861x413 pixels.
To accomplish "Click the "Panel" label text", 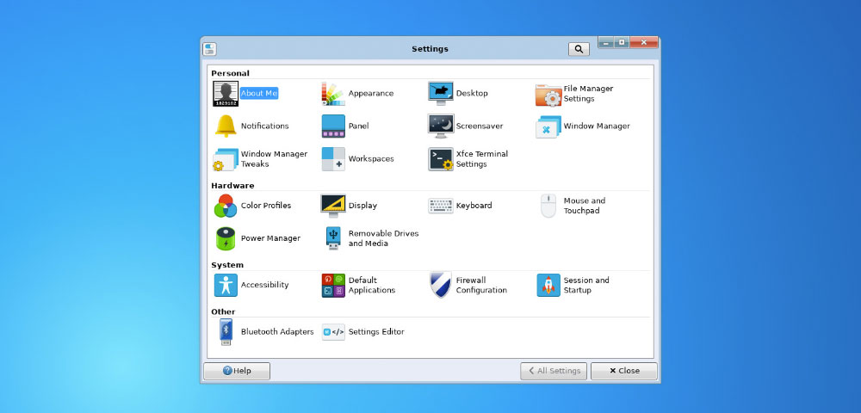I will (358, 126).
